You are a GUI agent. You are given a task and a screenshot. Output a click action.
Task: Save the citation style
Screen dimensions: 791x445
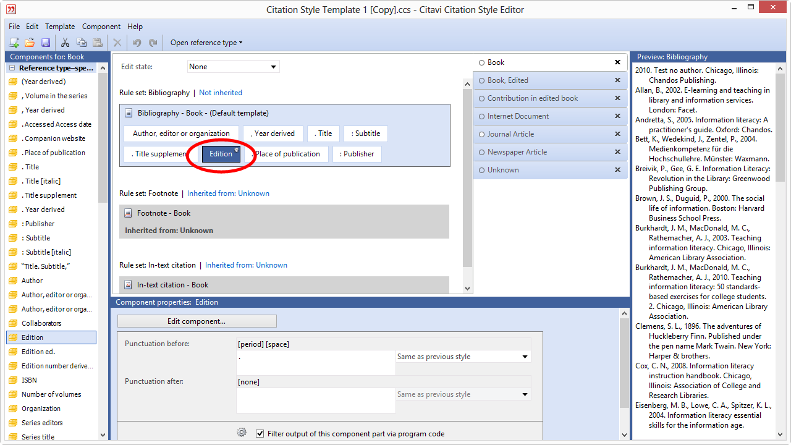pos(45,43)
